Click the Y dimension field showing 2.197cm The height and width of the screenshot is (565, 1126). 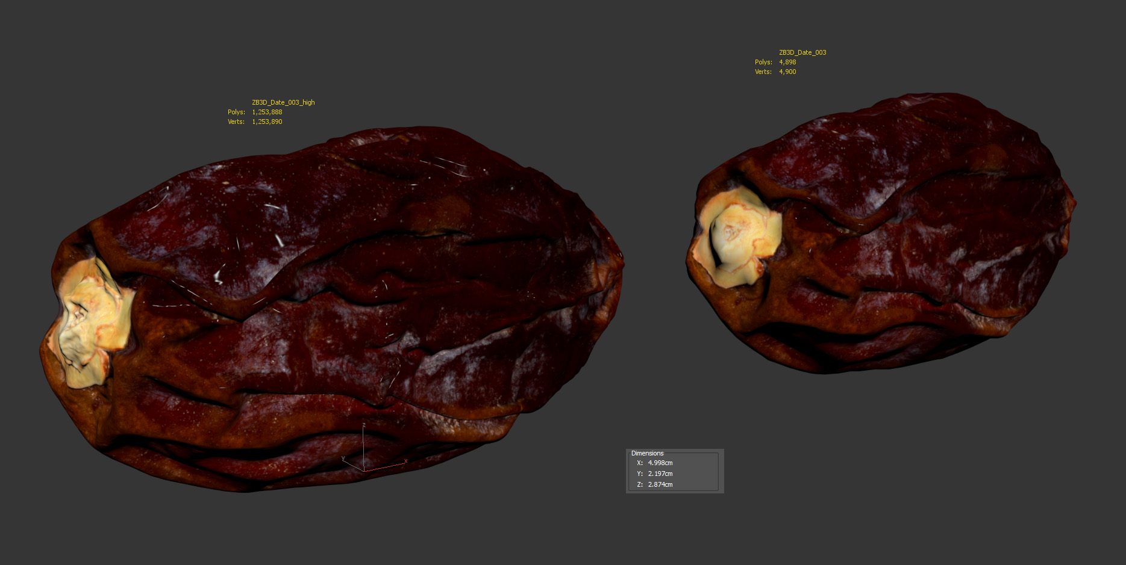coord(660,474)
